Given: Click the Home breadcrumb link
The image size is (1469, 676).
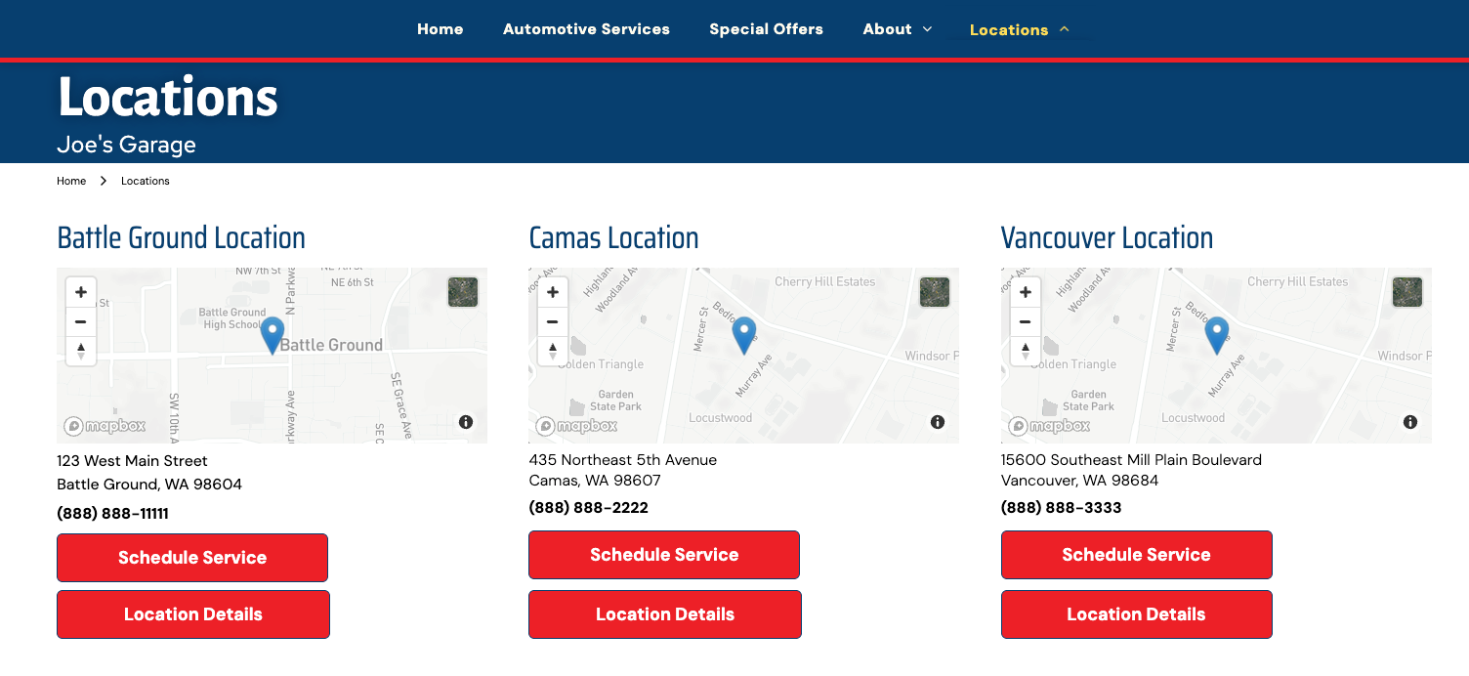Looking at the screenshot, I should point(71,181).
